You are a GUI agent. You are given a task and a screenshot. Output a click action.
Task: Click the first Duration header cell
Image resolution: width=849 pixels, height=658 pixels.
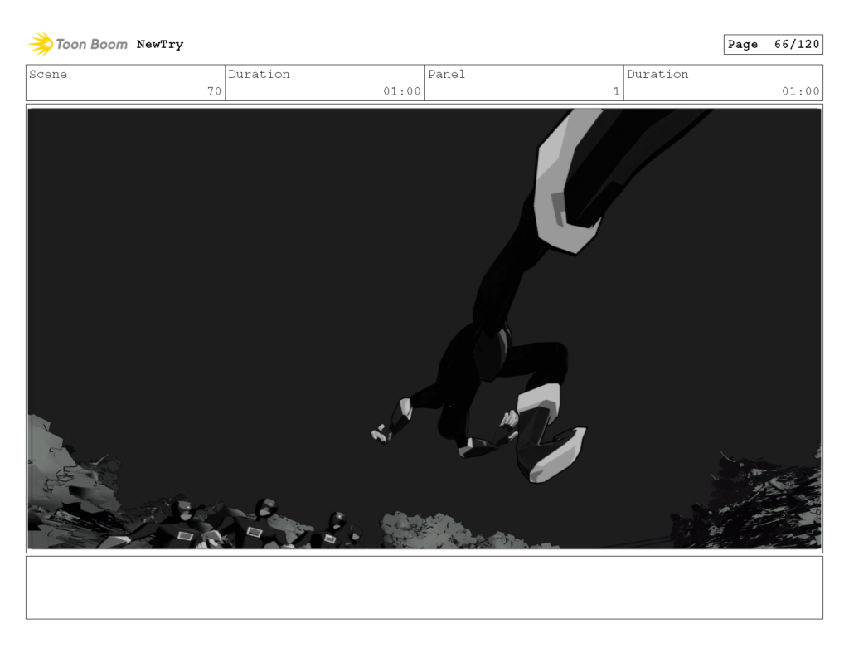260,75
